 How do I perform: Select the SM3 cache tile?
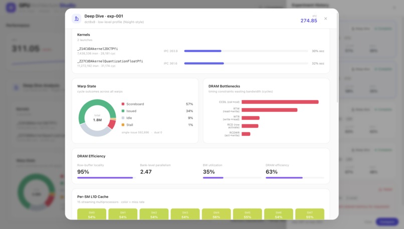click(185, 214)
